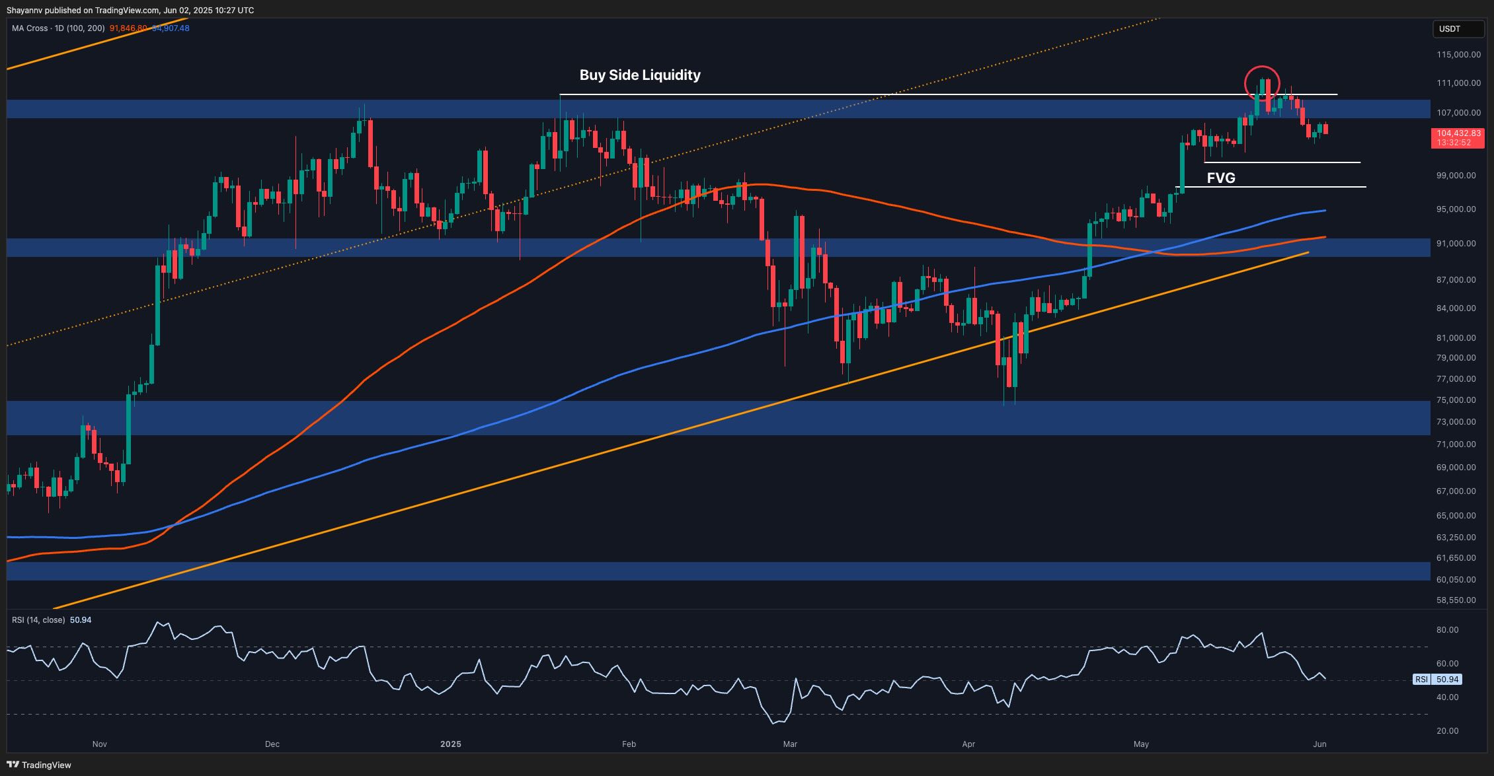Select the MA Cross indicator legend
Viewport: 1494px width, 776px height.
[x=58, y=28]
